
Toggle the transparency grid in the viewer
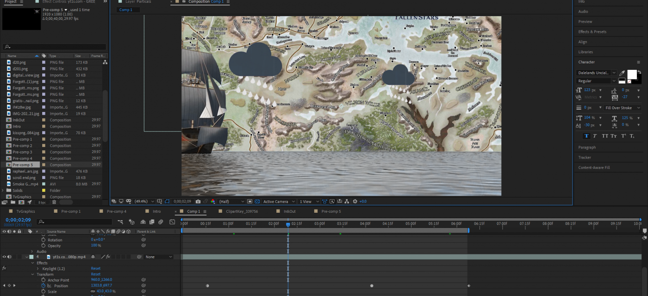click(x=258, y=202)
